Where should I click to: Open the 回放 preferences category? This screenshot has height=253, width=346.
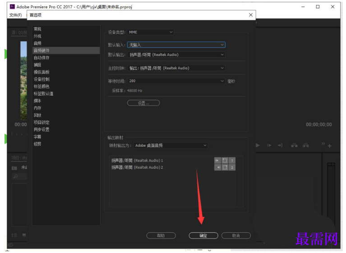(x=37, y=115)
